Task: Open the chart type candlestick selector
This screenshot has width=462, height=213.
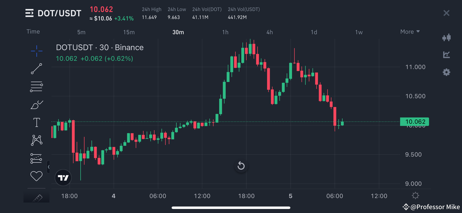Action: click(x=447, y=38)
